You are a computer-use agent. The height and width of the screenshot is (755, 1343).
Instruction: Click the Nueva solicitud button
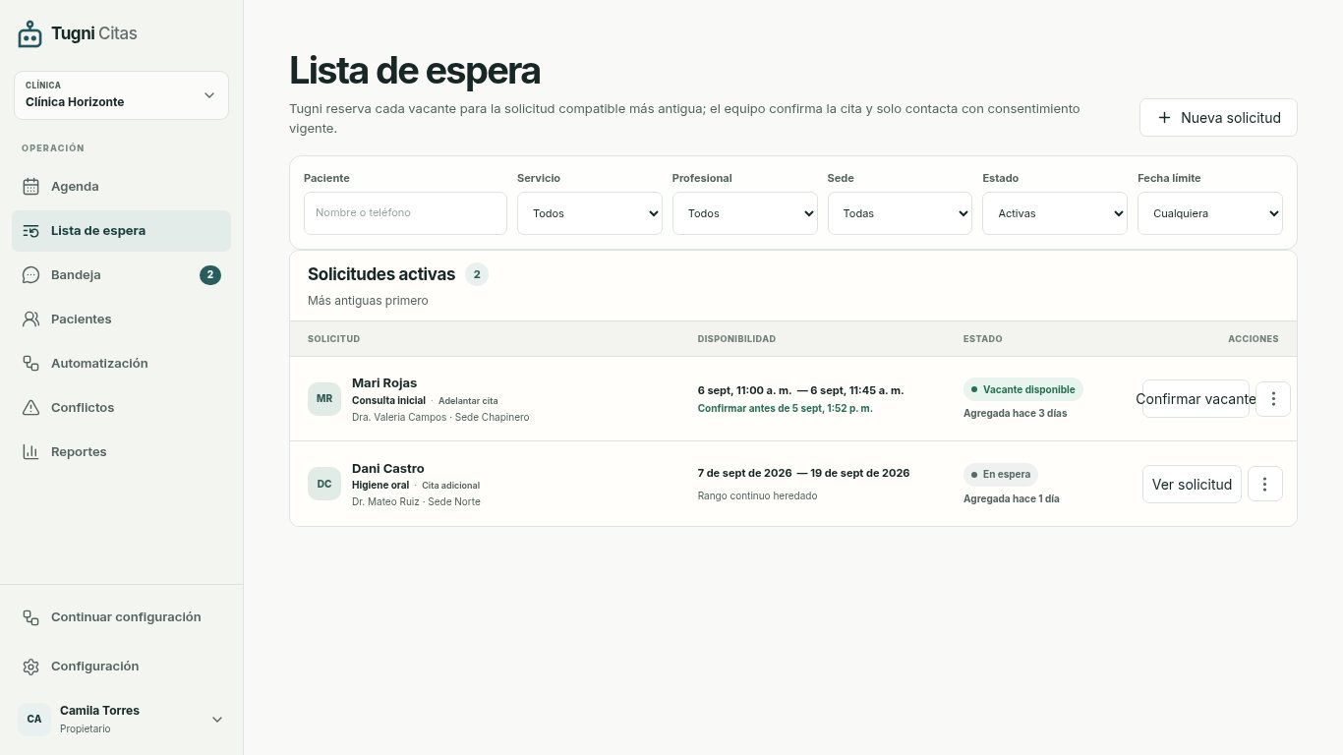(1218, 118)
